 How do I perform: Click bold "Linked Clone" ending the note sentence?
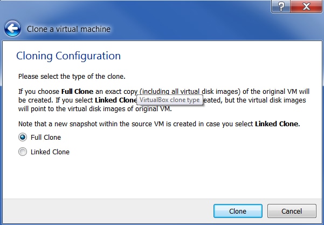point(277,124)
